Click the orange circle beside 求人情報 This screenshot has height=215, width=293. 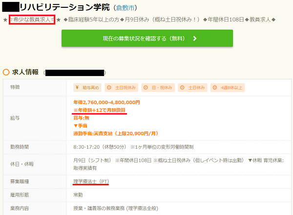pos(6,72)
